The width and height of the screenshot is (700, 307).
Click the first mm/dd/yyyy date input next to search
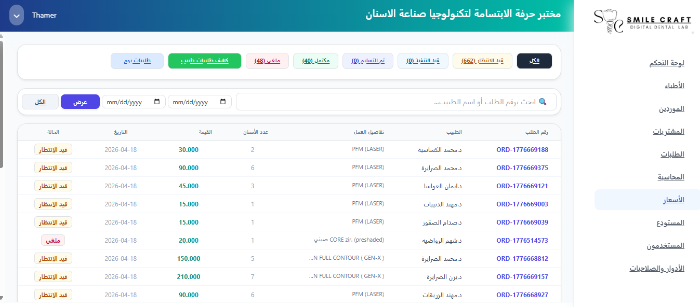click(x=200, y=102)
